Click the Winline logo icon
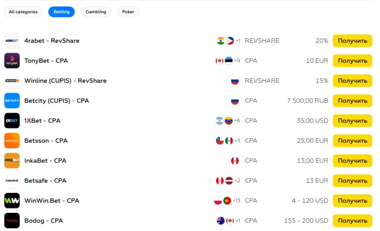380x231 pixels. 12,81
